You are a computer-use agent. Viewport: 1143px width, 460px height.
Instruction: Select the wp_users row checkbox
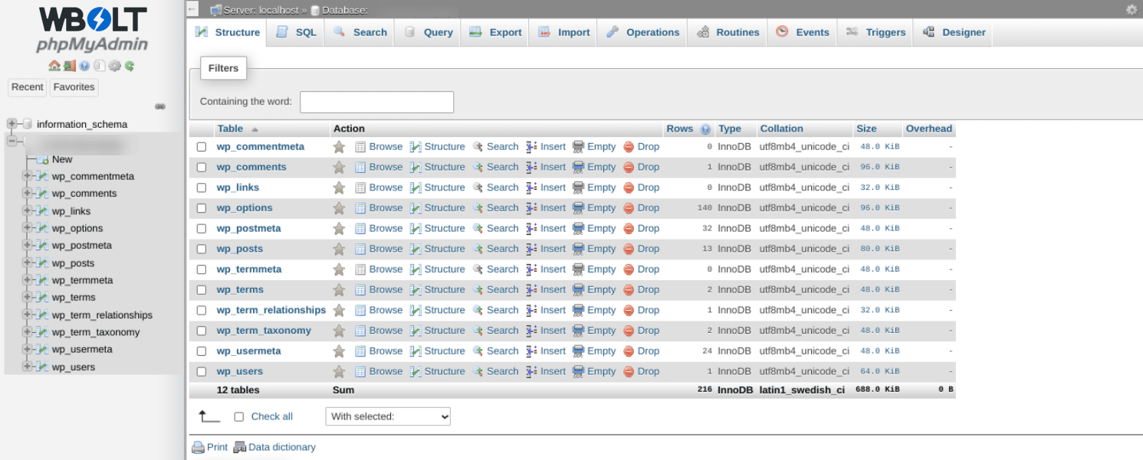point(202,372)
